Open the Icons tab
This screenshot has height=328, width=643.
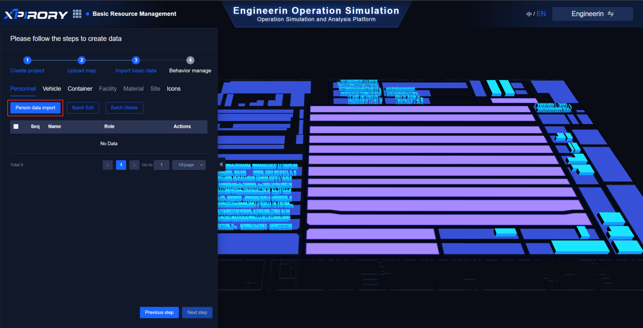(x=174, y=89)
